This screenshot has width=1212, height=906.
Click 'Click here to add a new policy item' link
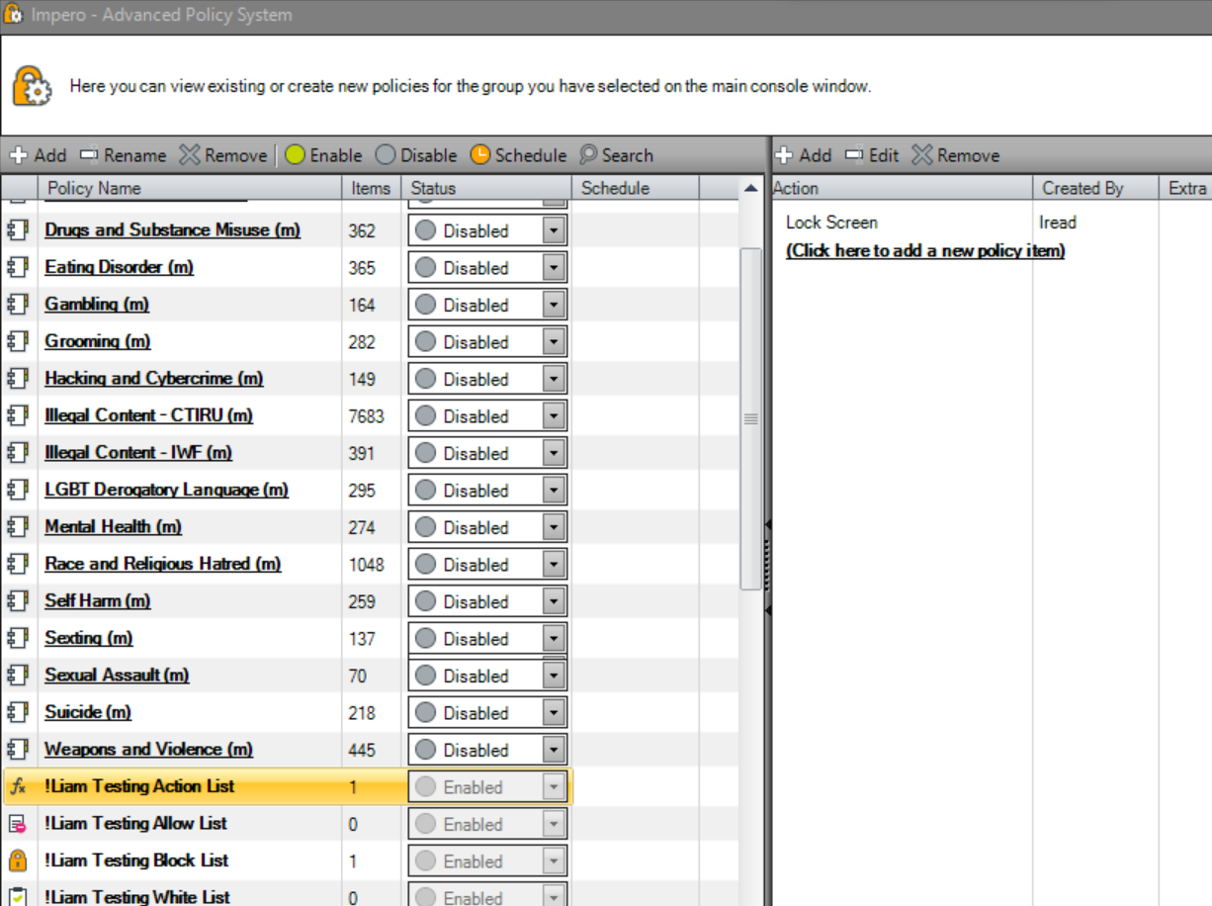pyautogui.click(x=925, y=250)
